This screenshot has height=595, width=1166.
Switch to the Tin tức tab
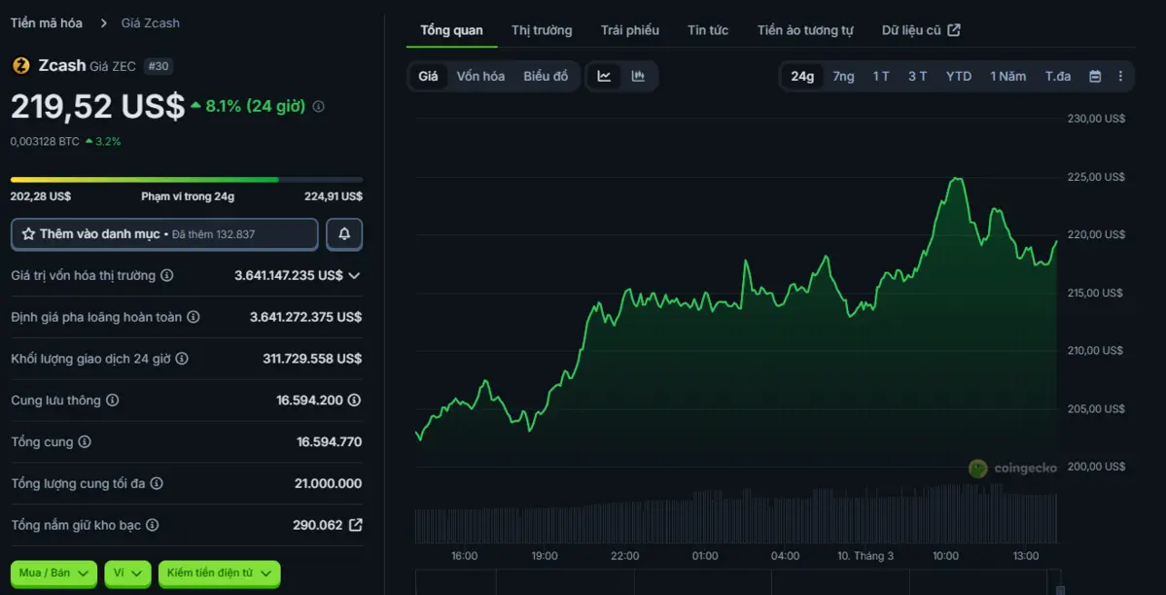click(707, 30)
